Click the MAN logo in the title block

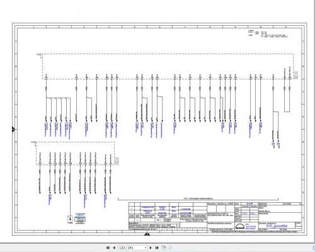(x=240, y=227)
